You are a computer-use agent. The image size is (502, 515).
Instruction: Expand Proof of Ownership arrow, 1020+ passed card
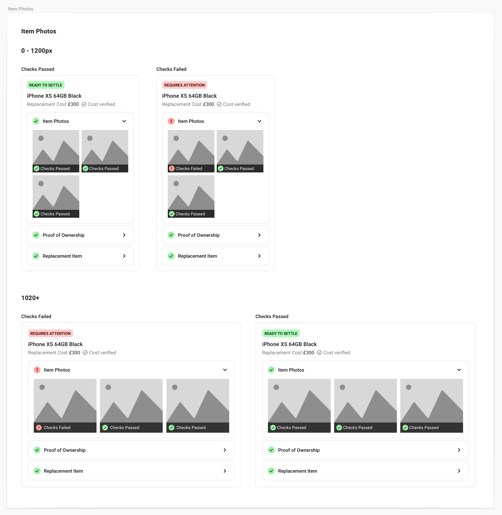pyautogui.click(x=459, y=450)
